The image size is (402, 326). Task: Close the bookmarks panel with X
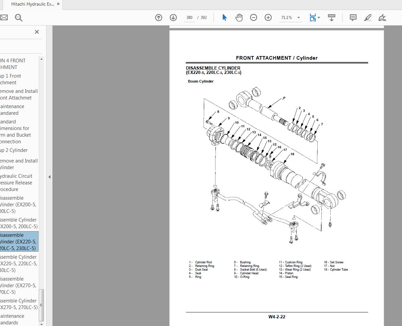pyautogui.click(x=37, y=32)
